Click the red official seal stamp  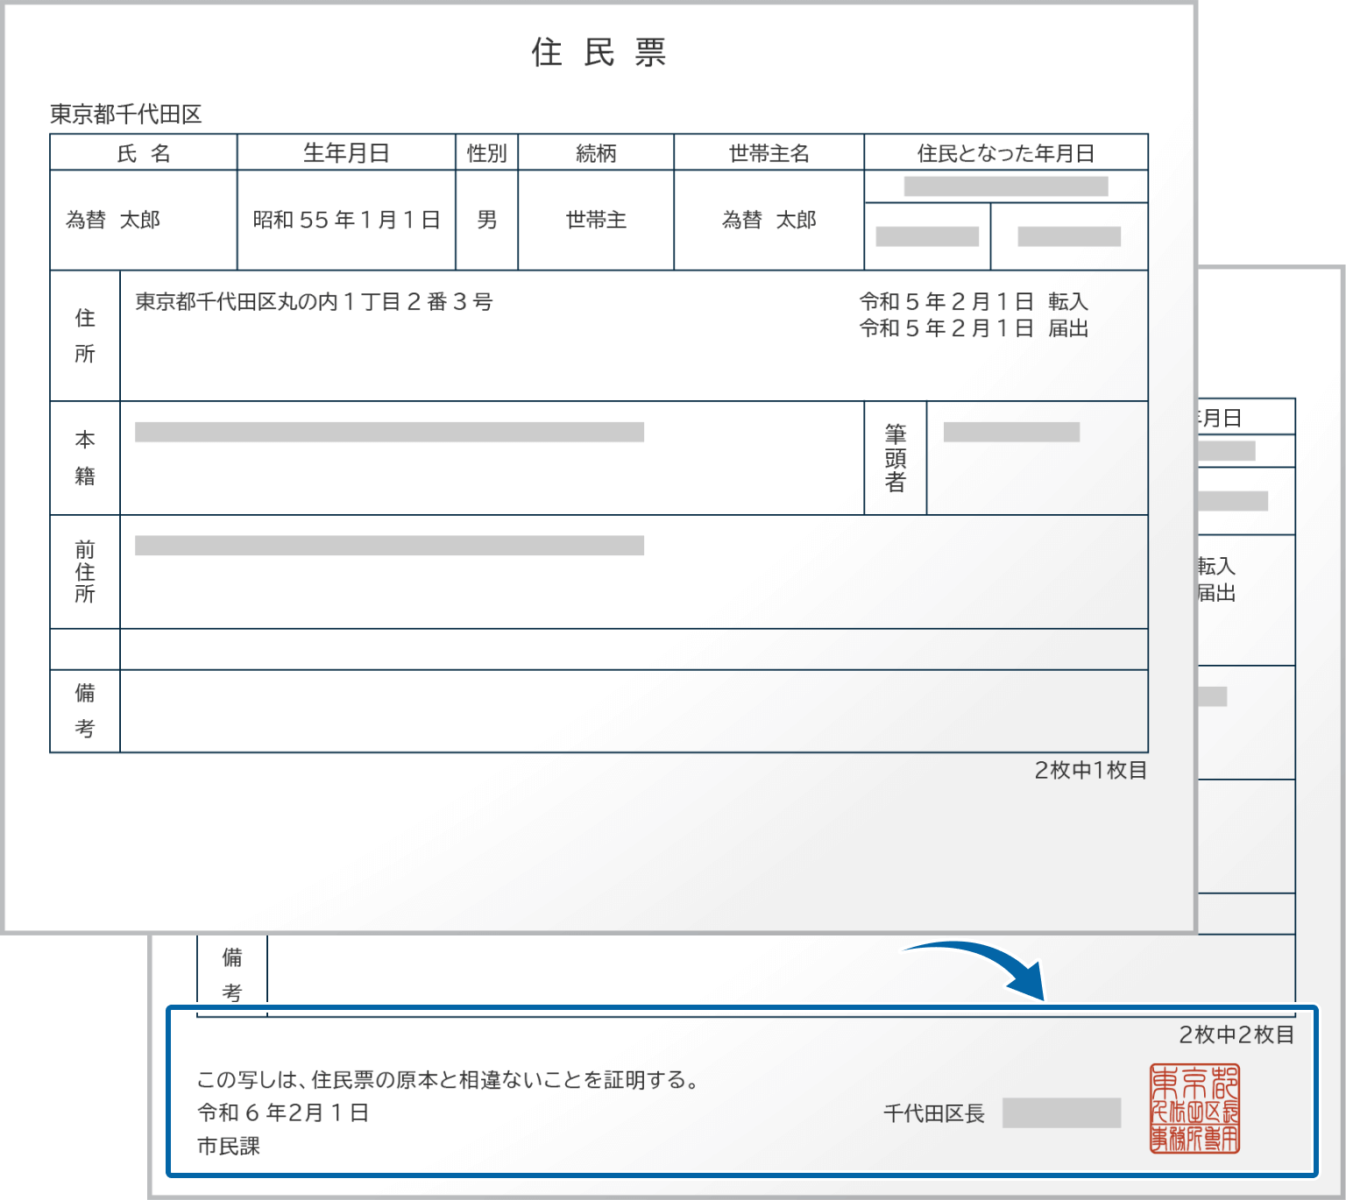click(x=1194, y=1109)
